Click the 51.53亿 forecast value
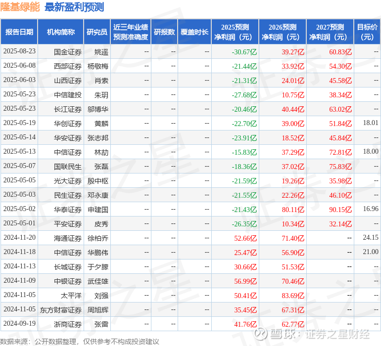This screenshot has width=381, height=346. point(293,267)
